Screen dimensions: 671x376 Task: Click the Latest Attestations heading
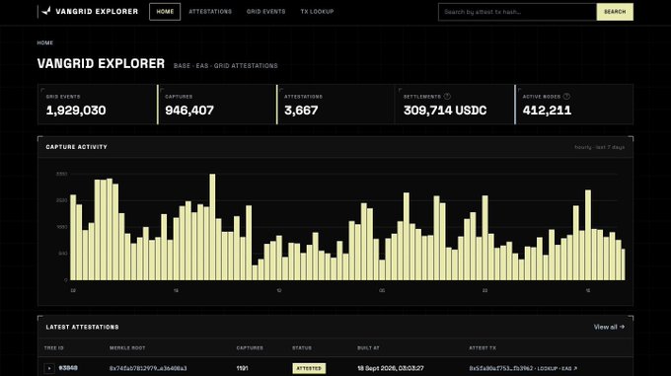click(82, 327)
